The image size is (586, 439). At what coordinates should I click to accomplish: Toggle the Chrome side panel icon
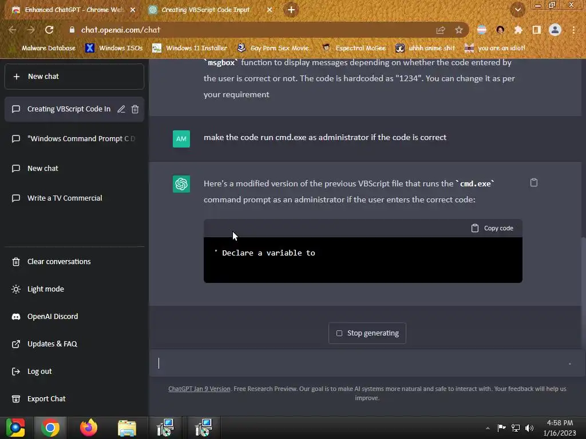(537, 30)
